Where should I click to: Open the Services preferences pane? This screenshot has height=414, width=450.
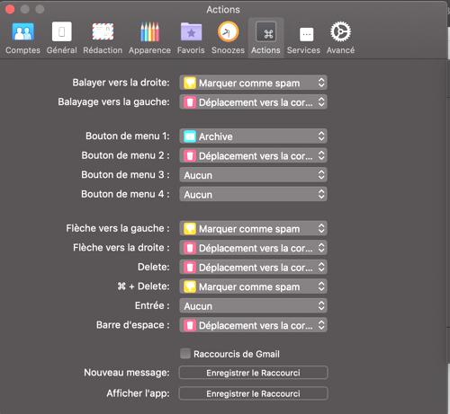303,38
